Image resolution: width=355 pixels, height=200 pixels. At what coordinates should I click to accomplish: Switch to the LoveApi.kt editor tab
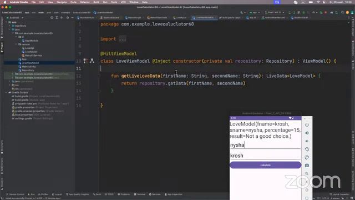tap(180, 18)
